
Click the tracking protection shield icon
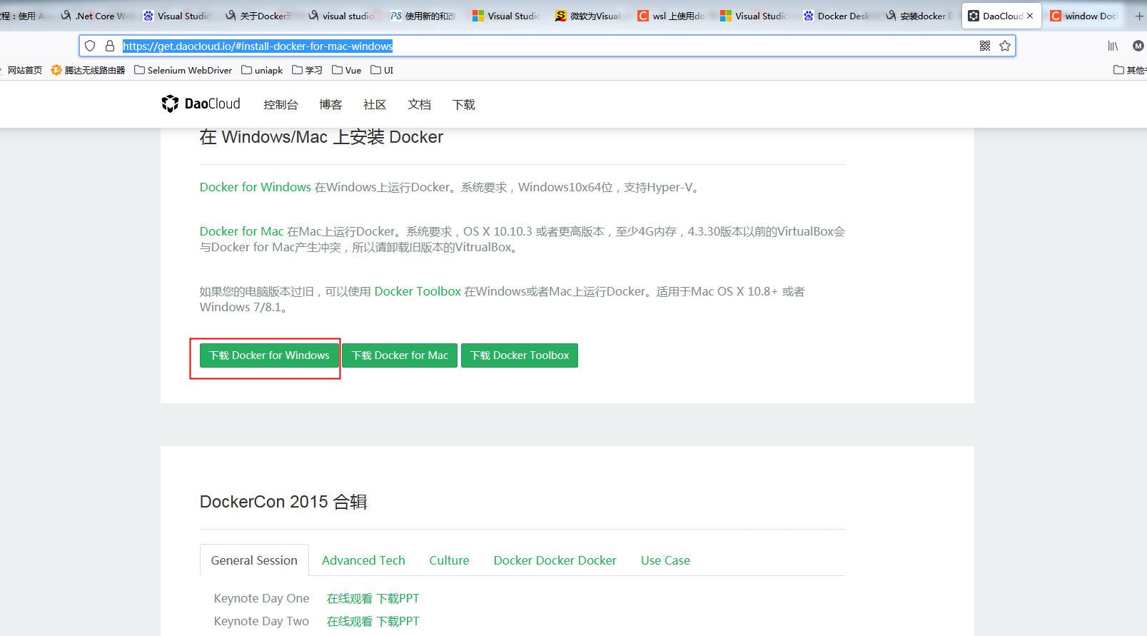[x=90, y=46]
